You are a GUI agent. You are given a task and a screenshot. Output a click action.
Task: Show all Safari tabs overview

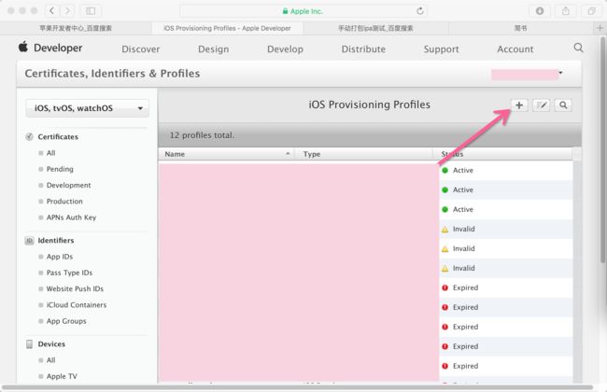[x=591, y=11]
